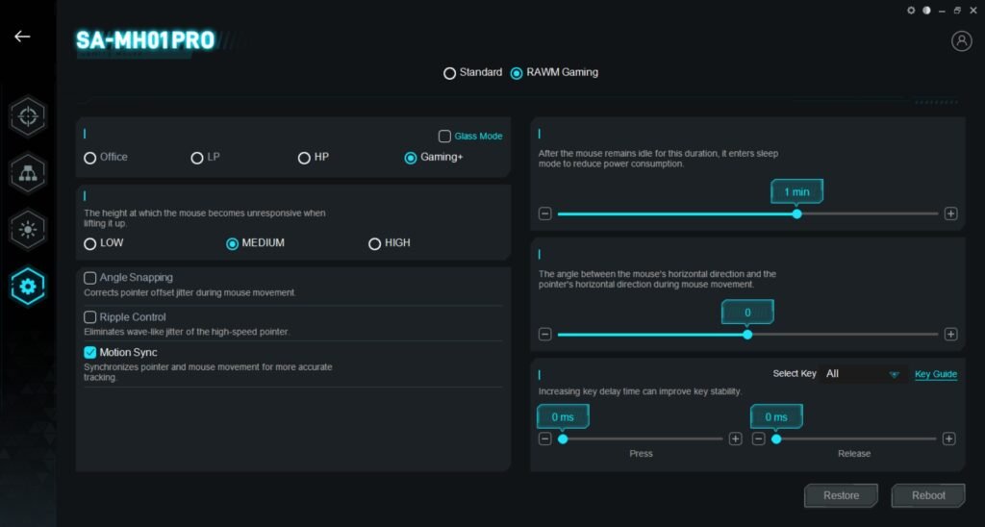Viewport: 985px width, 527px height.
Task: Open the title bar settings gear icon
Action: pos(911,11)
